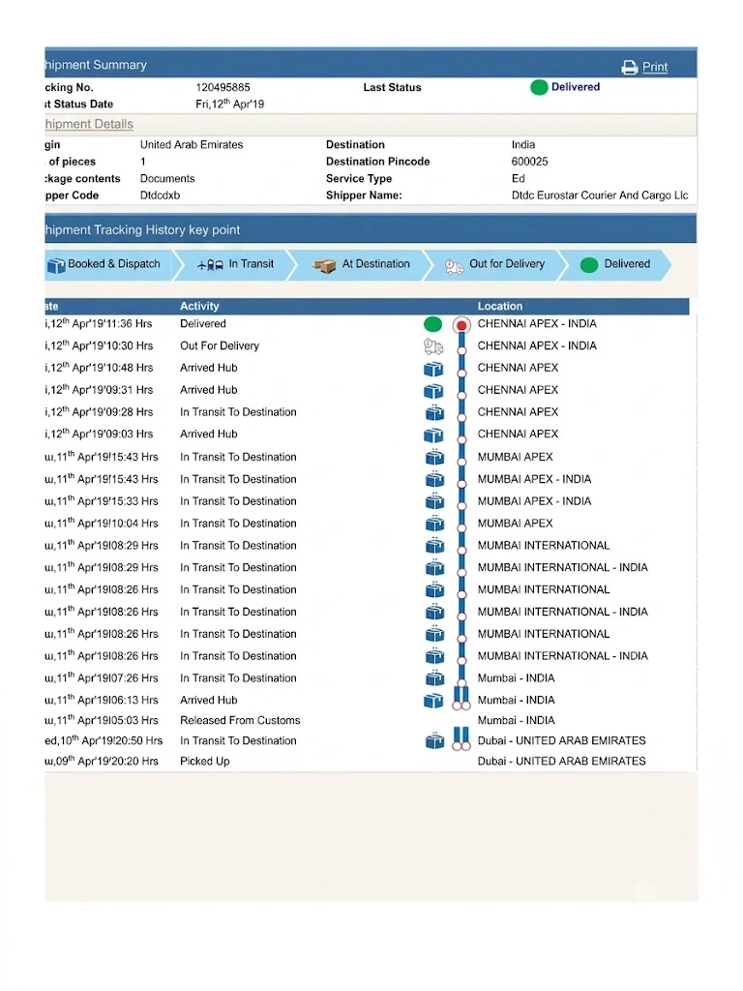Click the Out For Delivery activity text
Screen dimensions: 743x991
(x=220, y=345)
